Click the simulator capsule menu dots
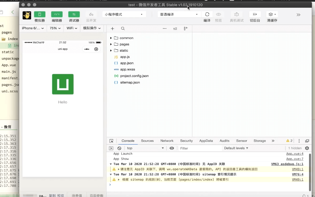 (x=87, y=49)
